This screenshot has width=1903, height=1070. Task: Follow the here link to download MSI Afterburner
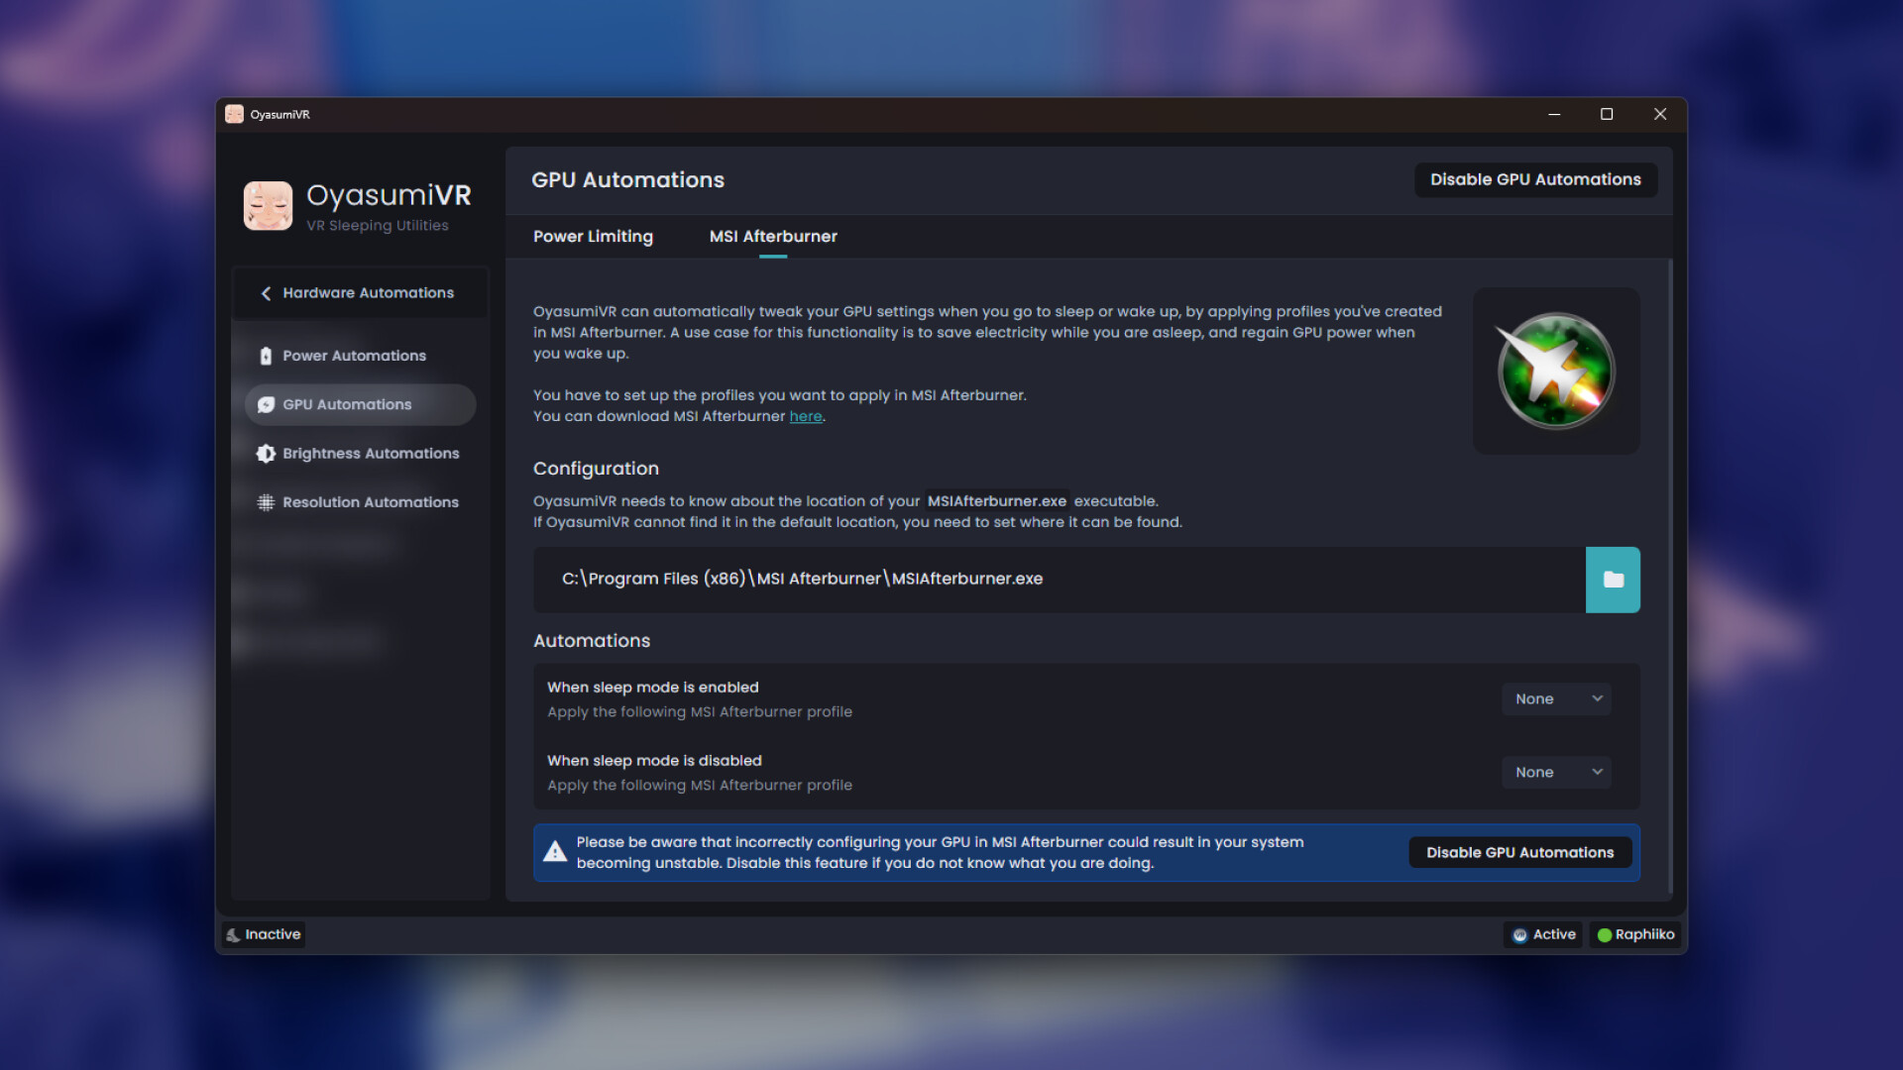pos(806,416)
